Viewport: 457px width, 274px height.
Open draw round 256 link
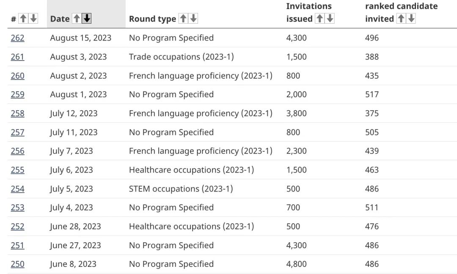(17, 151)
